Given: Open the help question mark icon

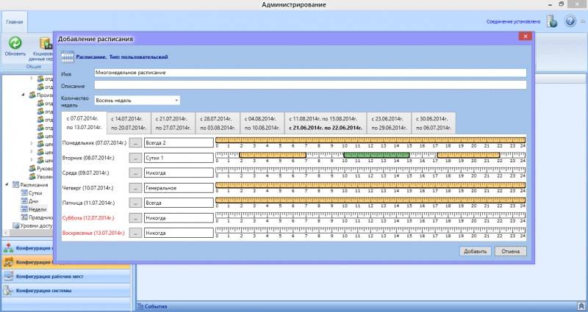Looking at the screenshot, I should click(570, 21).
